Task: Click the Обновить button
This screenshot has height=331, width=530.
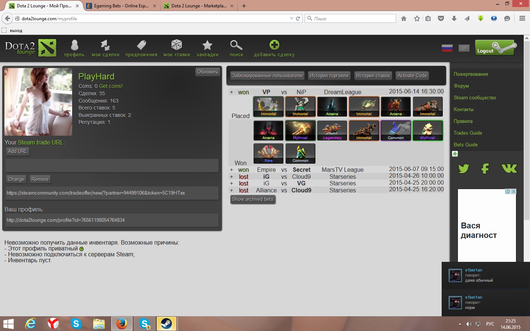Action: pos(208,72)
